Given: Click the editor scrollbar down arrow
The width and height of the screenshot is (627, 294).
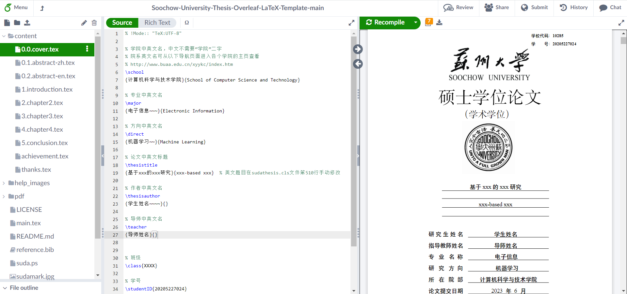Looking at the screenshot, I should point(354,290).
